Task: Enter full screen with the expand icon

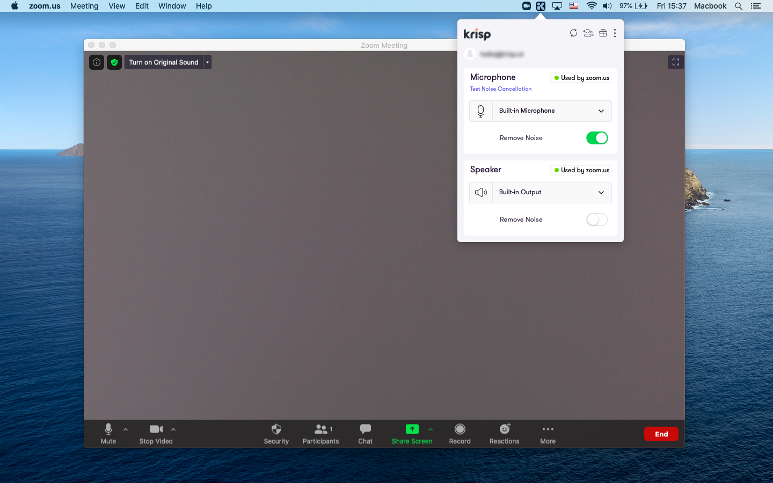Action: click(x=675, y=62)
